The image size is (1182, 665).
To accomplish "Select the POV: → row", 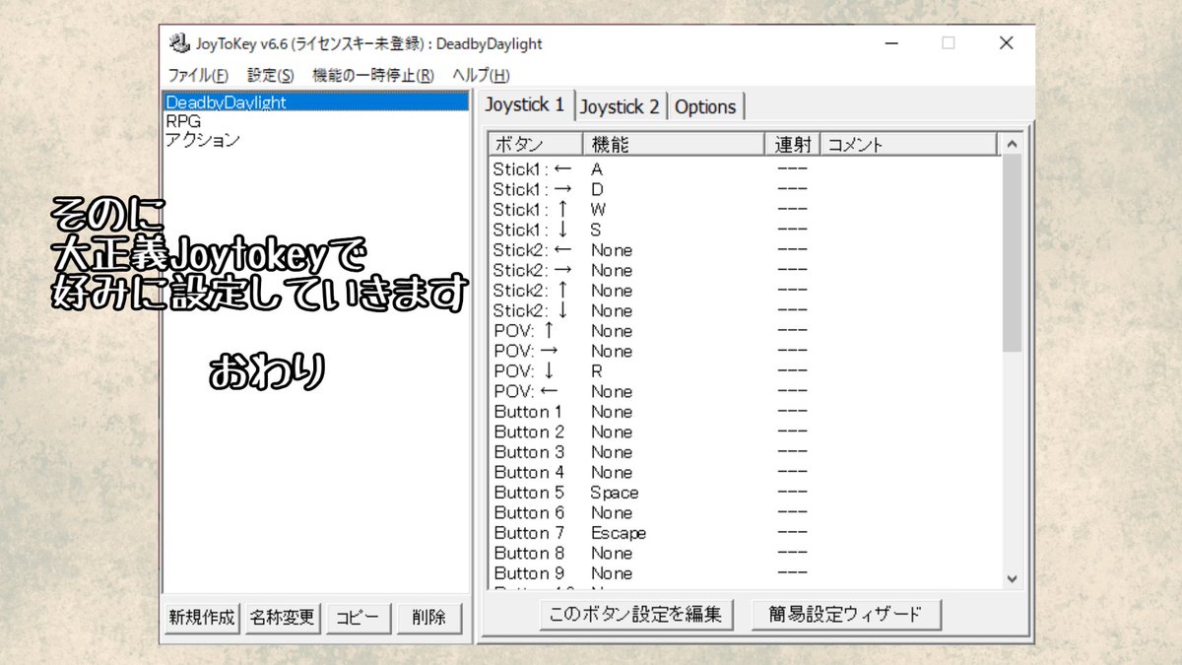I will click(x=745, y=350).
